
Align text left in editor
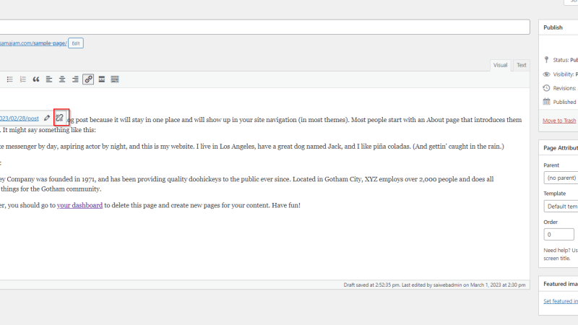pyautogui.click(x=49, y=79)
